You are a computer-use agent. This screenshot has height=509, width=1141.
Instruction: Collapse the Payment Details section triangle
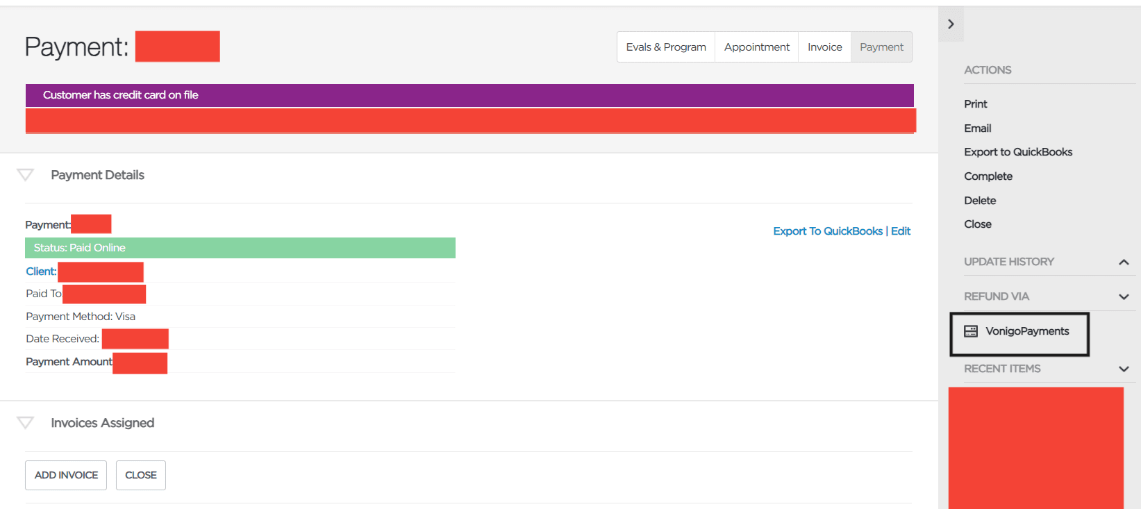coord(26,175)
